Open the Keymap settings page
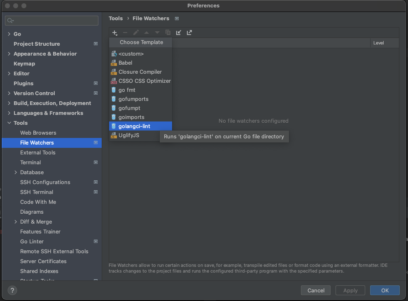408x301 pixels. (24, 63)
